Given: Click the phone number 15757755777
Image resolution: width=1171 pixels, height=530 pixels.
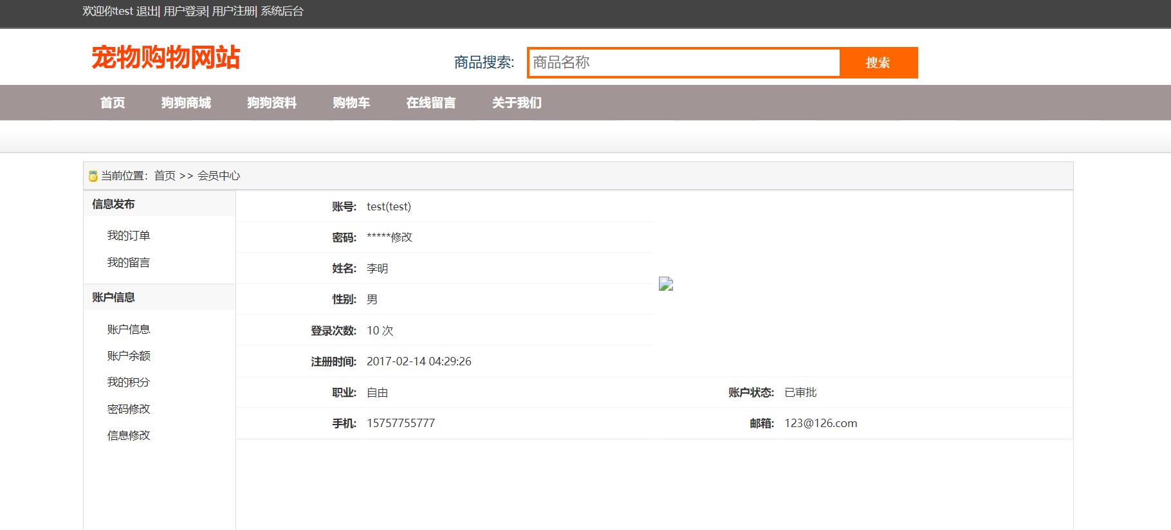Looking at the screenshot, I should point(401,423).
